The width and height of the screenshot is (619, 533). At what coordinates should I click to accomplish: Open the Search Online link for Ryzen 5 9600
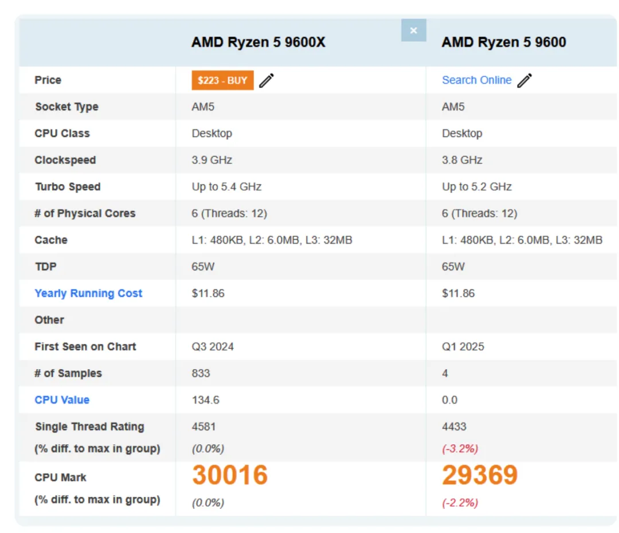(476, 80)
